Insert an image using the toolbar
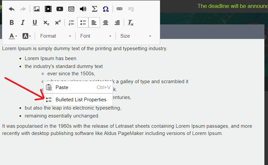268x165 pixels. click(37, 9)
